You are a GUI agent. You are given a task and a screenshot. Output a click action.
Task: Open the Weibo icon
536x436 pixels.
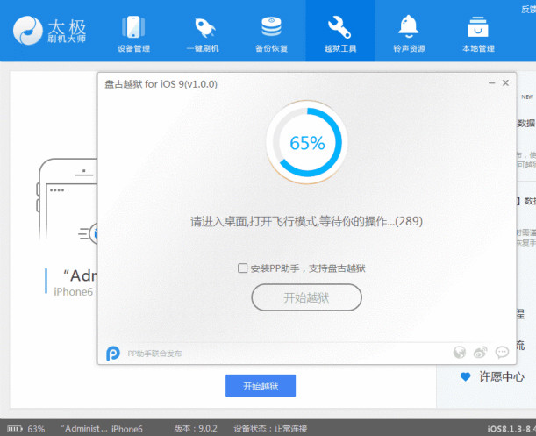click(480, 352)
